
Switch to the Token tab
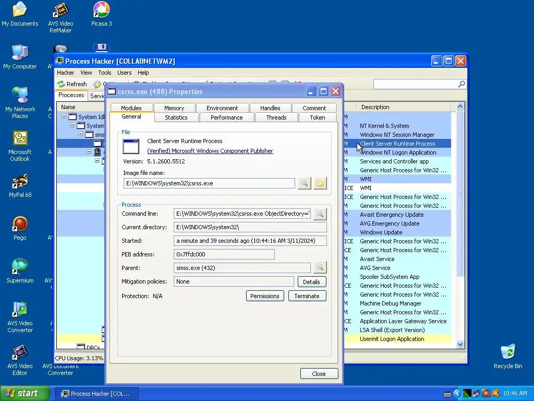[318, 117]
